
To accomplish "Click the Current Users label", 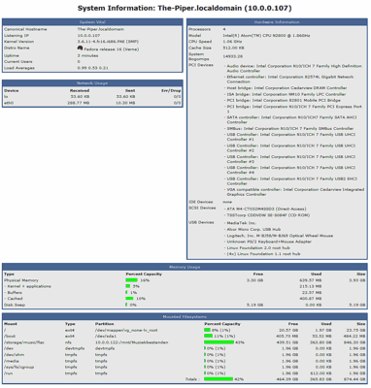I will pos(18,62).
